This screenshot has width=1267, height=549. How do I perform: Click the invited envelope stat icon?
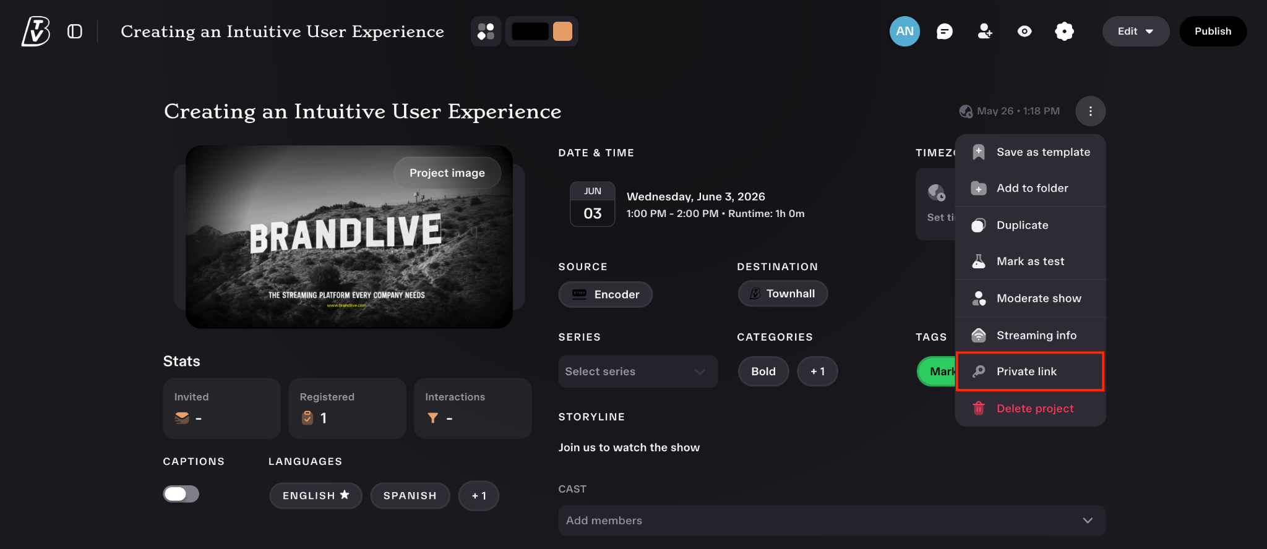[182, 419]
